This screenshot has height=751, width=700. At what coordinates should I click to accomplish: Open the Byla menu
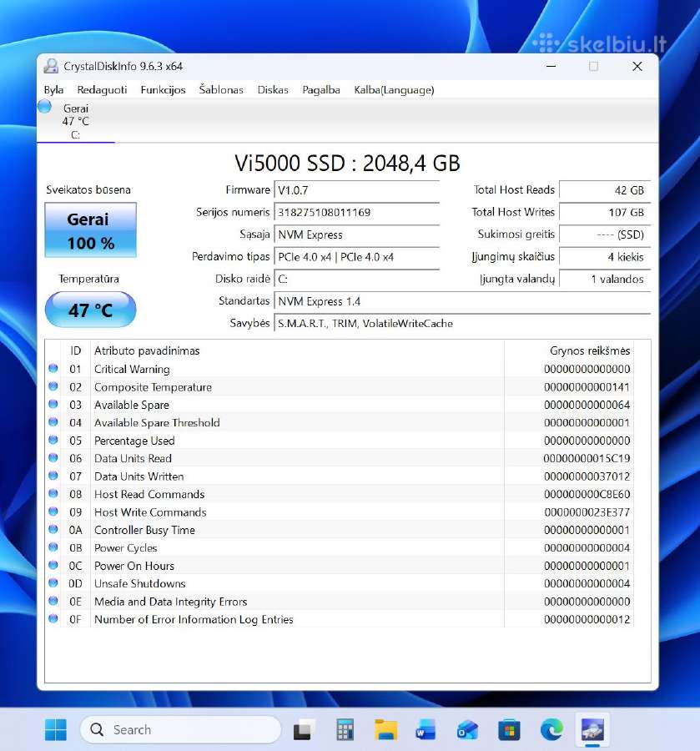(x=53, y=90)
